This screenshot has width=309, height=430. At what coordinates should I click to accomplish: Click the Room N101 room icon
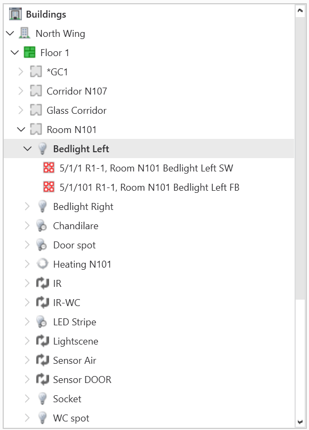(36, 129)
